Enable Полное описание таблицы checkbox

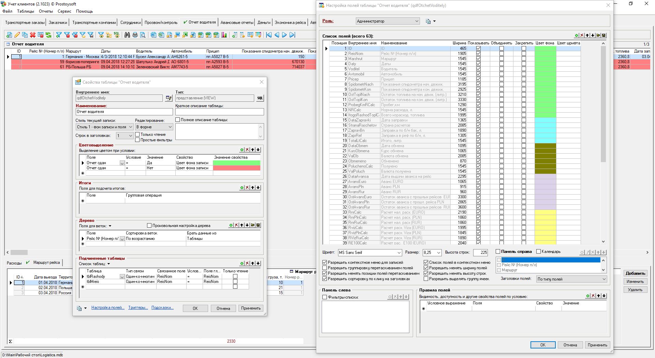tap(178, 120)
